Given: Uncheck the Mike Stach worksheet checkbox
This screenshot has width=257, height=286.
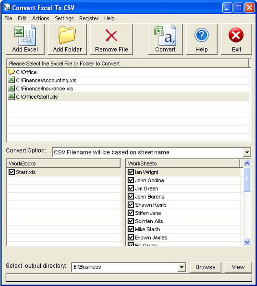Looking at the screenshot, I should click(131, 229).
